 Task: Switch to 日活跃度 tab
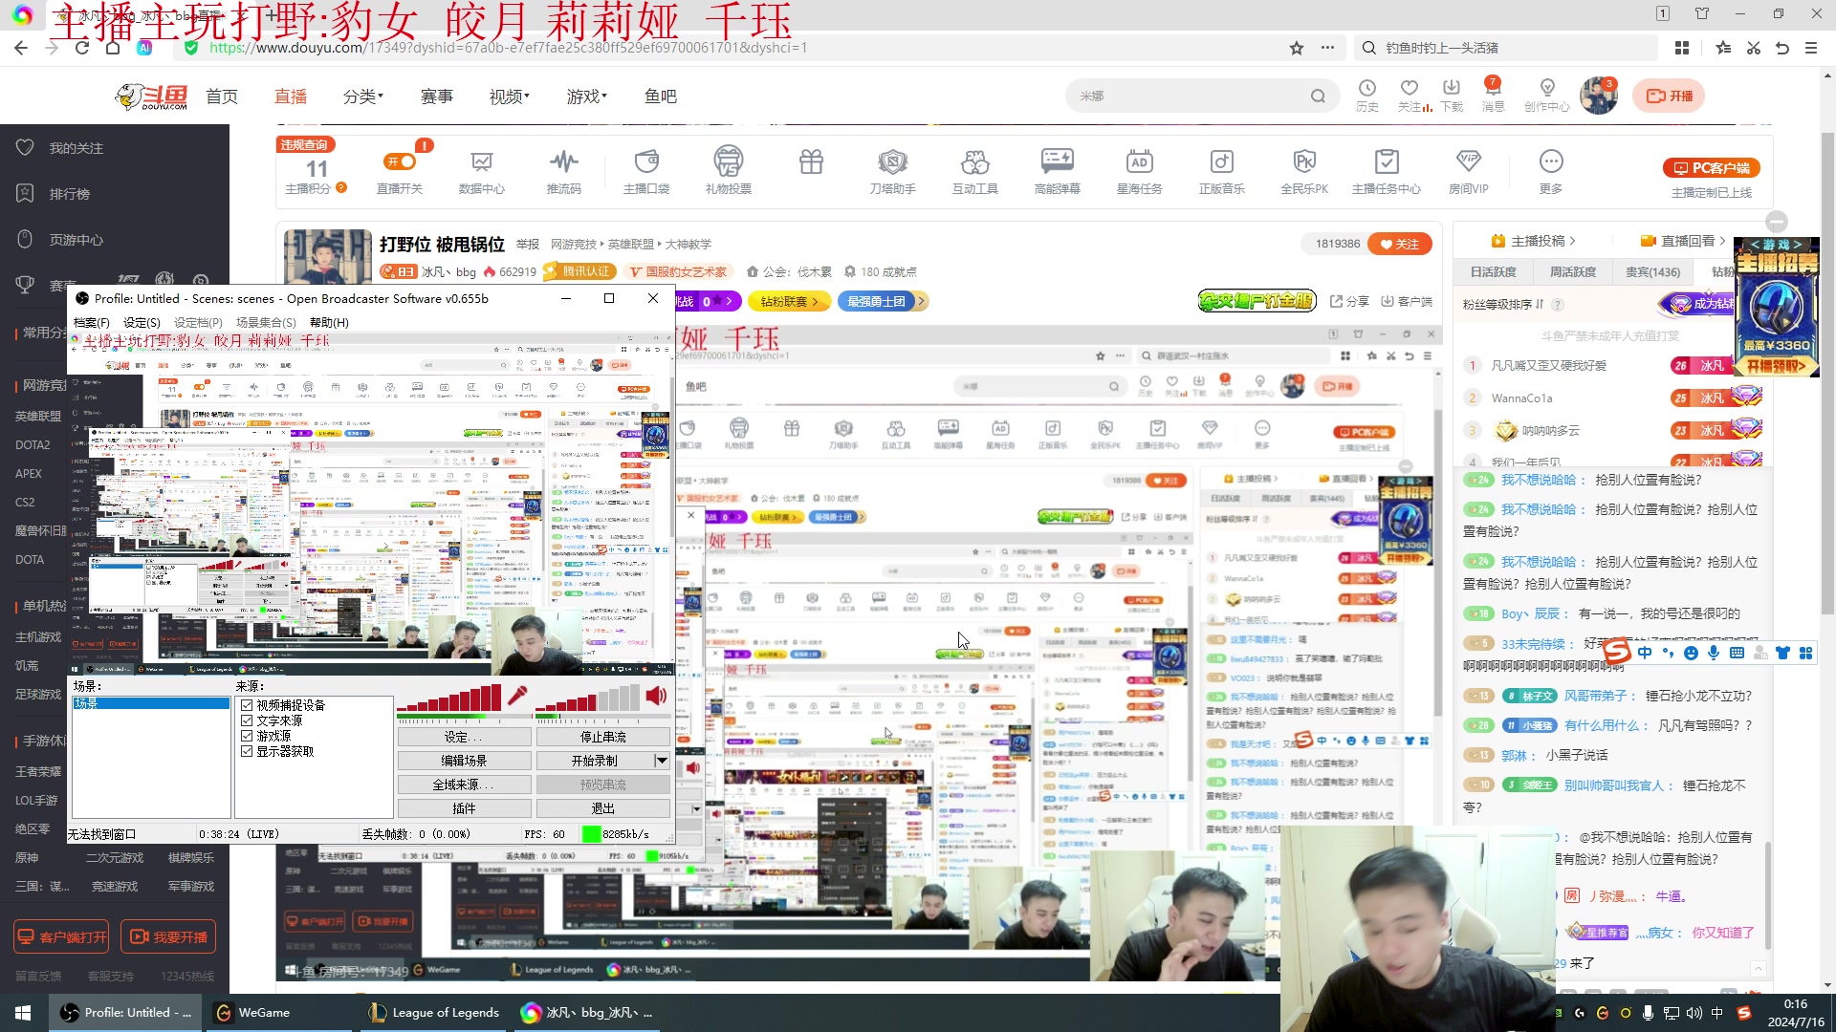(x=1494, y=272)
